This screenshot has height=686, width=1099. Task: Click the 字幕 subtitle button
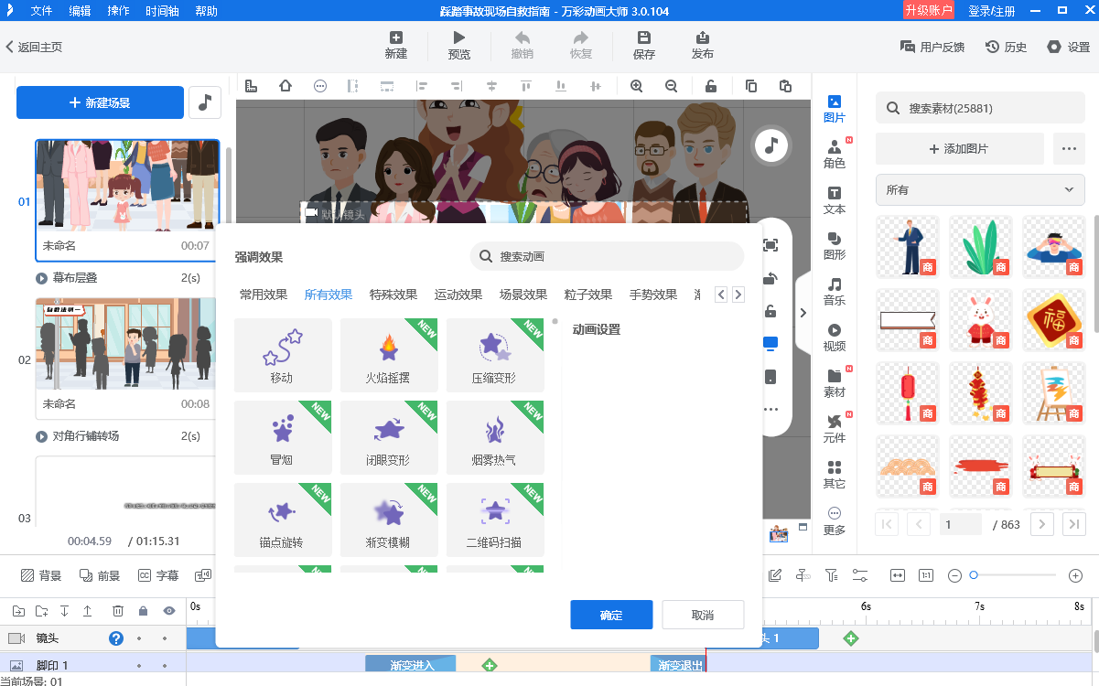click(x=158, y=575)
